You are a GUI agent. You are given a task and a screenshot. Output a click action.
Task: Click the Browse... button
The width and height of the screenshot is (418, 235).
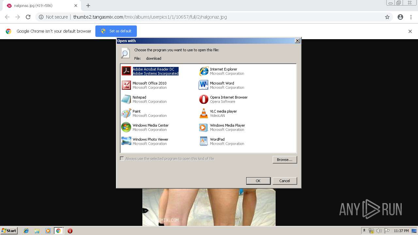285,160
